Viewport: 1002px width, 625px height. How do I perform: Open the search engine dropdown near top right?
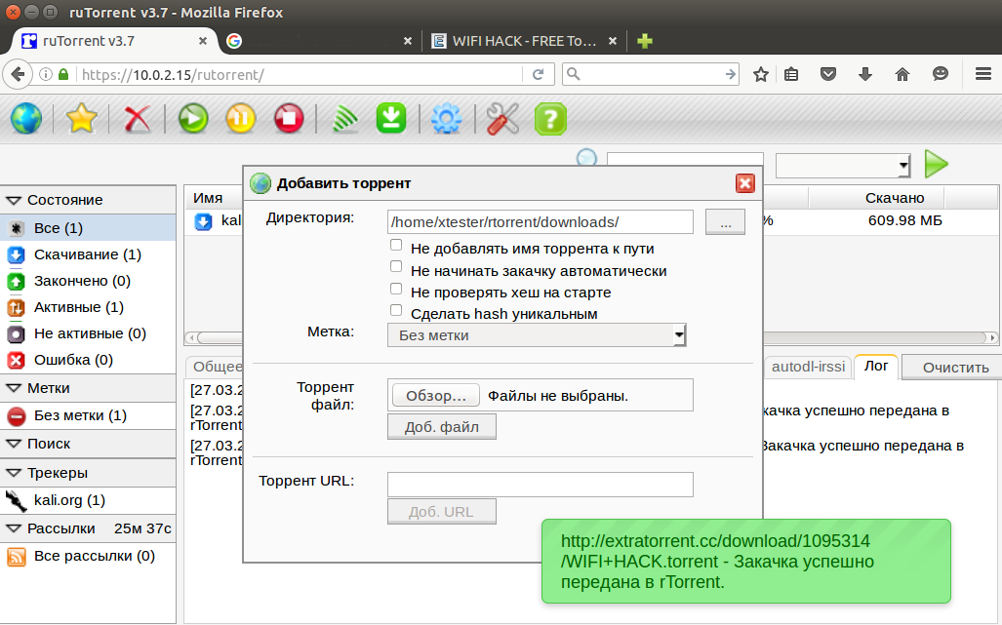[x=843, y=166]
